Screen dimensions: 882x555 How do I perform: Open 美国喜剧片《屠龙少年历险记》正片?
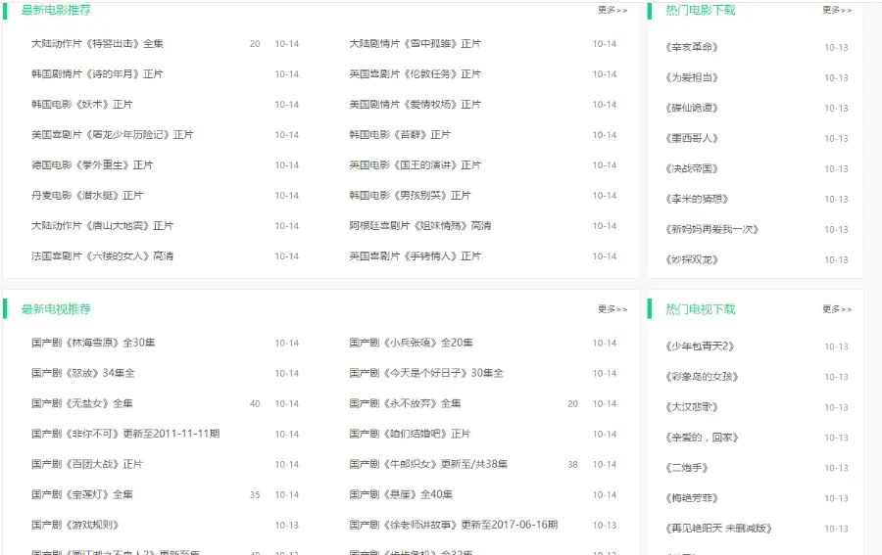(x=113, y=135)
